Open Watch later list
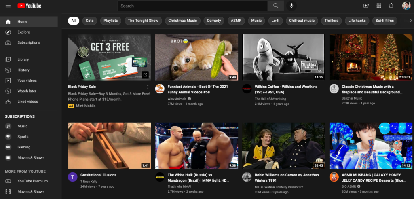This screenshot has height=199, width=414. 29,91
